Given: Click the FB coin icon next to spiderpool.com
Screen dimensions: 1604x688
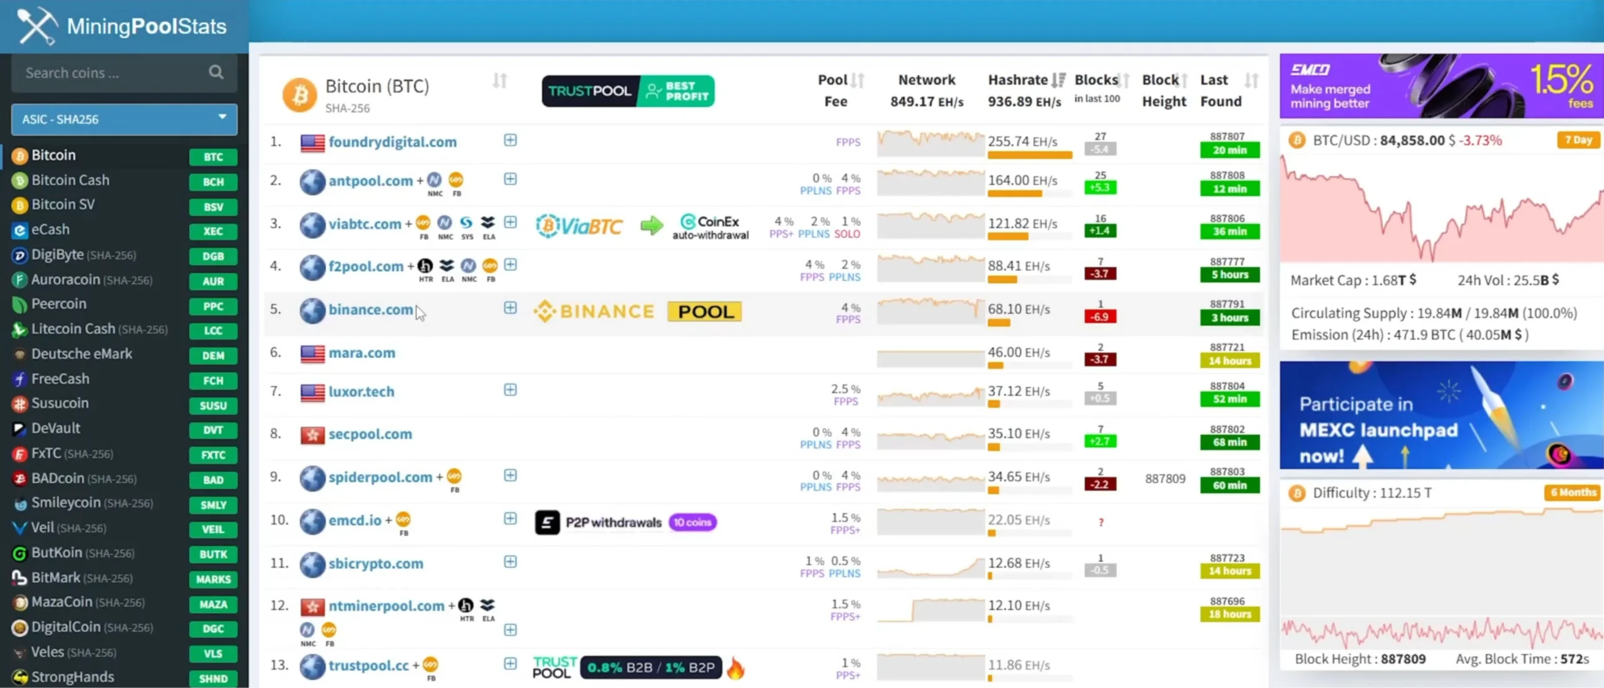Looking at the screenshot, I should (454, 476).
